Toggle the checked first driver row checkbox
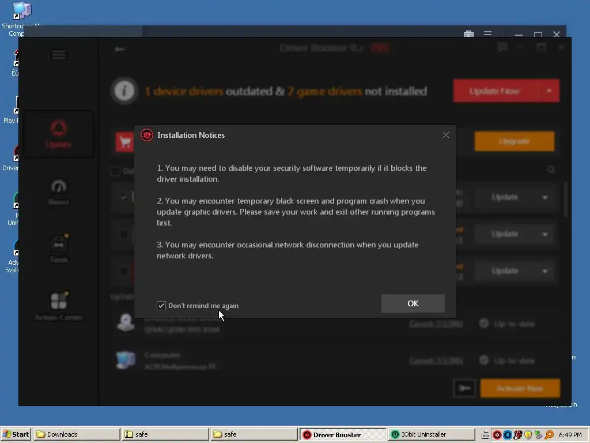 (x=124, y=197)
